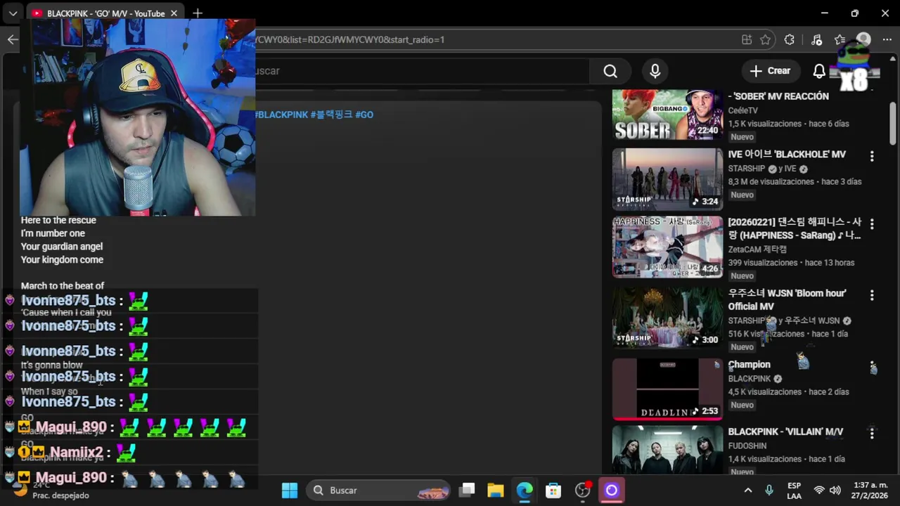Open more options for IVE BLACKHOLE video
This screenshot has height=506, width=900.
point(872,156)
